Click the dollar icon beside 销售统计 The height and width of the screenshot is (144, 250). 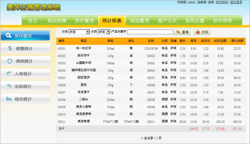(x=10, y=48)
